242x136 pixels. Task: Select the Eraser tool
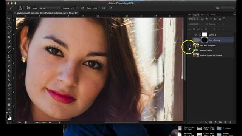[9, 66]
